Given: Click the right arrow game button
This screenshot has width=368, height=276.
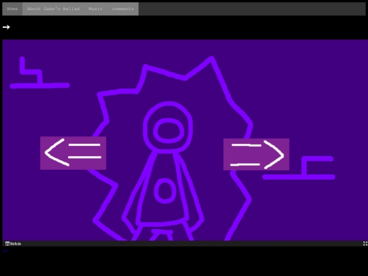Looking at the screenshot, I should click(256, 154).
